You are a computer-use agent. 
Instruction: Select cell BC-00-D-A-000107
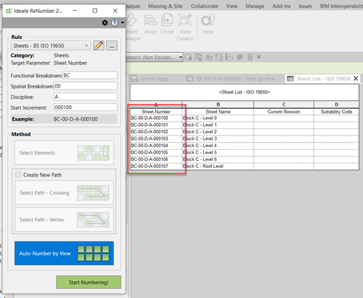(x=156, y=166)
